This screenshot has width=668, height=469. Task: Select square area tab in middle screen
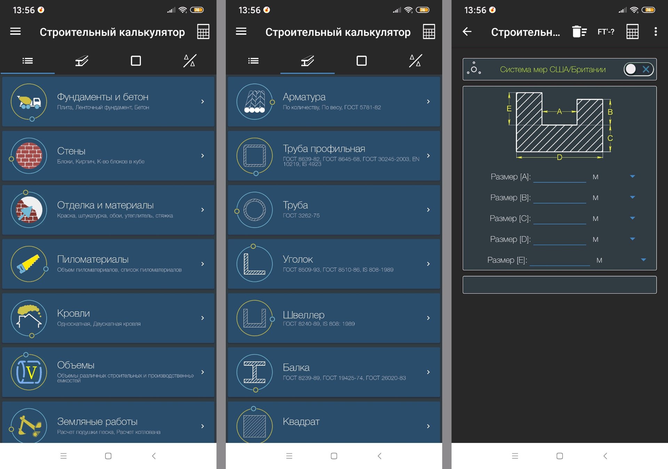click(361, 61)
